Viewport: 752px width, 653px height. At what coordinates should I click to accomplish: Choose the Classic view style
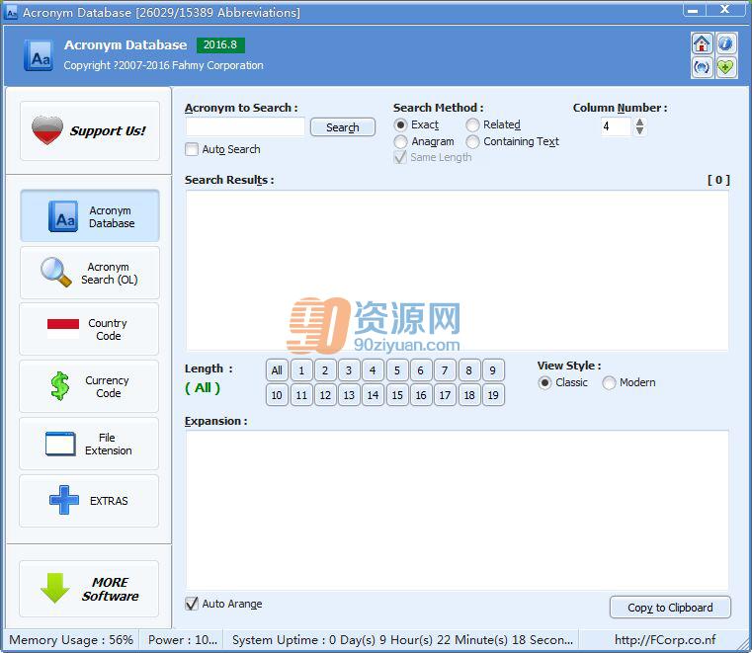click(544, 383)
